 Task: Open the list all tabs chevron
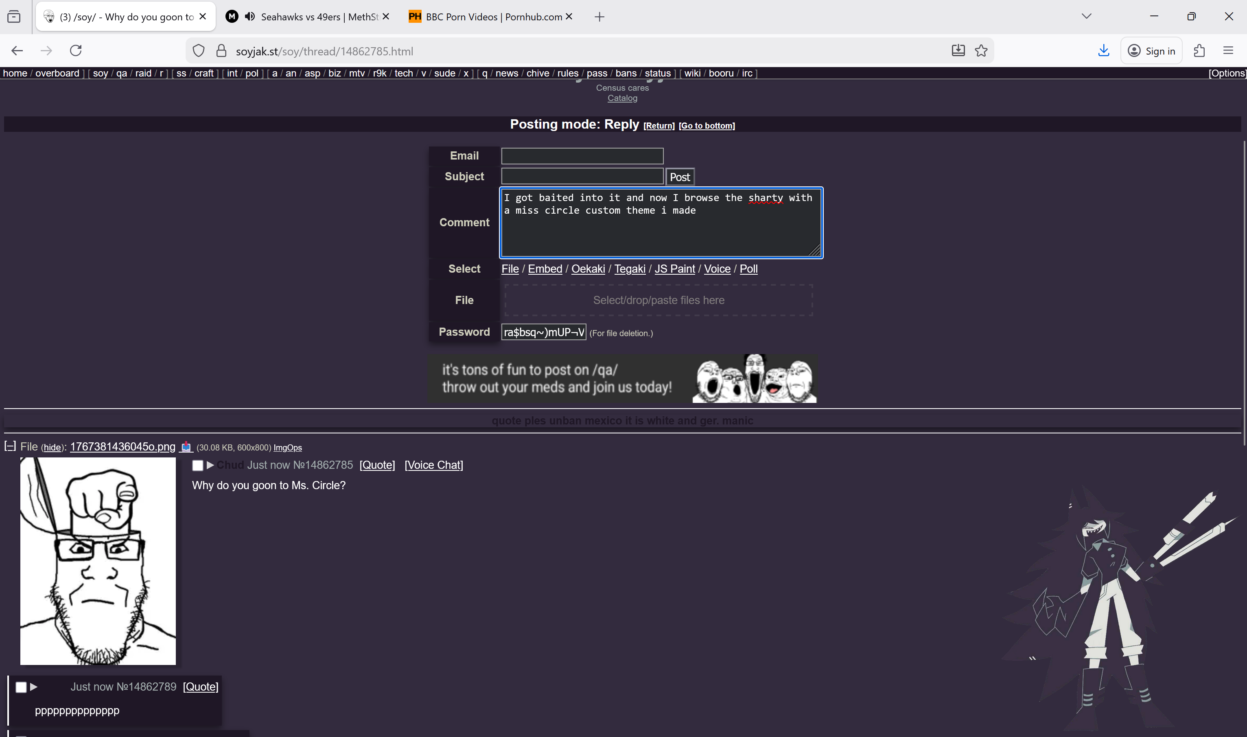pos(1086,16)
